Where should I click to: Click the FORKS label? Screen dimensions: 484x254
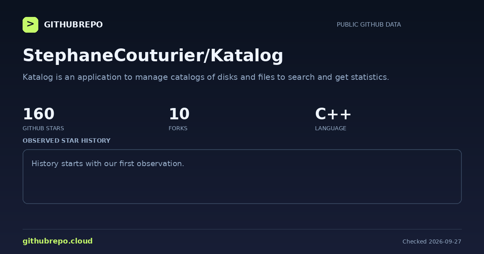(x=178, y=128)
